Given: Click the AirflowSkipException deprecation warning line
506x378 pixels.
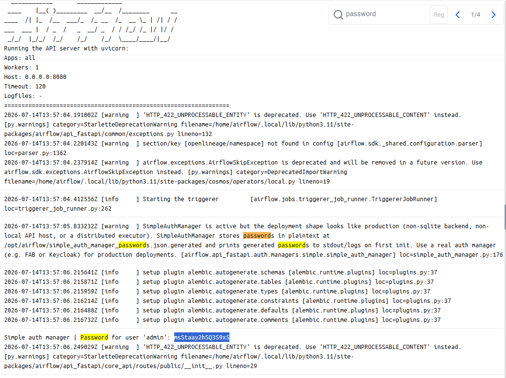Looking at the screenshot, I should (243, 163).
